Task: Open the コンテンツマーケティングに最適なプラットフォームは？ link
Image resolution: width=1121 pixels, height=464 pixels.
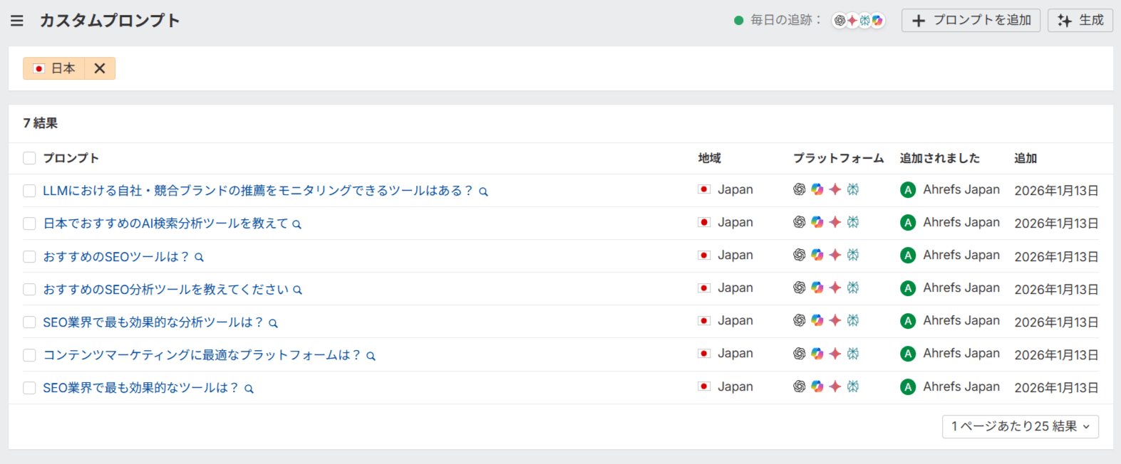Action: 202,355
